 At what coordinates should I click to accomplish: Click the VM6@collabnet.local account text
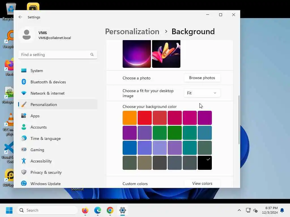point(55,38)
